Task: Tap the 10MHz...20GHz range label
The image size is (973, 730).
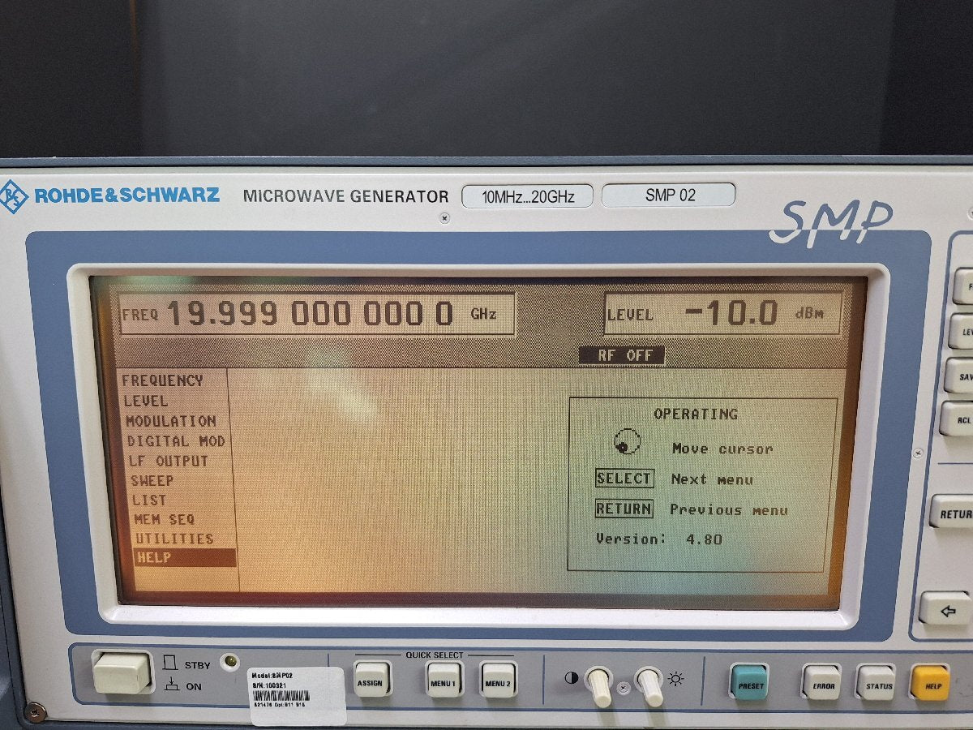Action: (527, 196)
